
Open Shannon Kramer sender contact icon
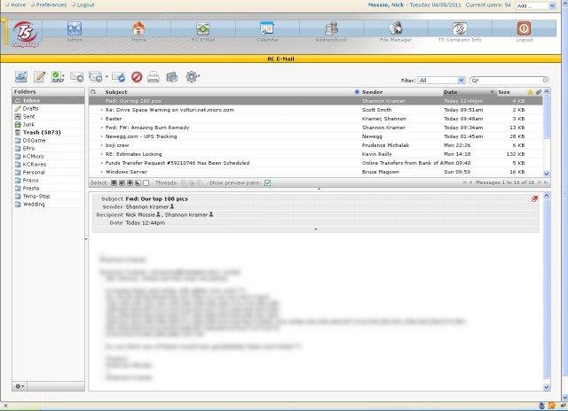(172, 206)
